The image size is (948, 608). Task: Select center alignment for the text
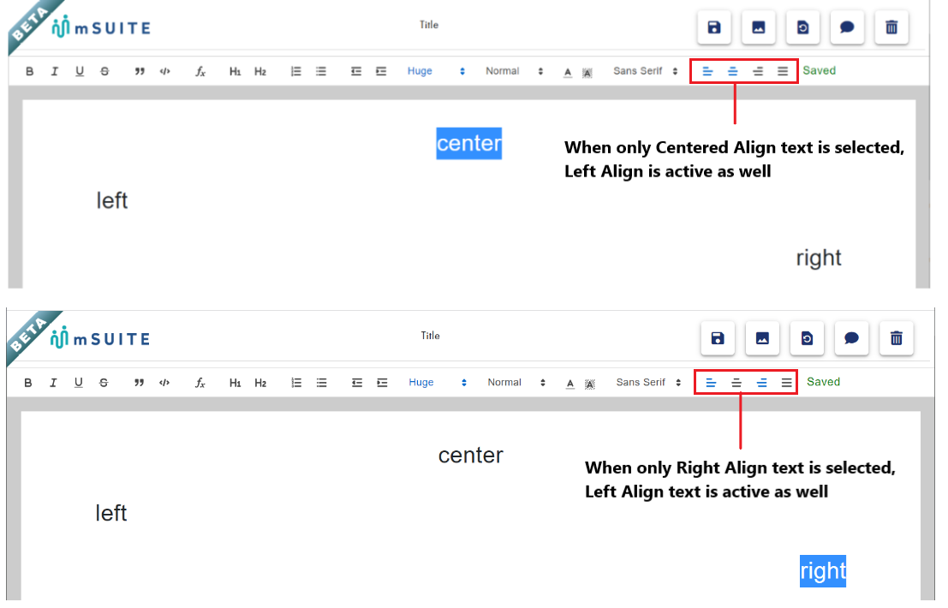point(732,71)
